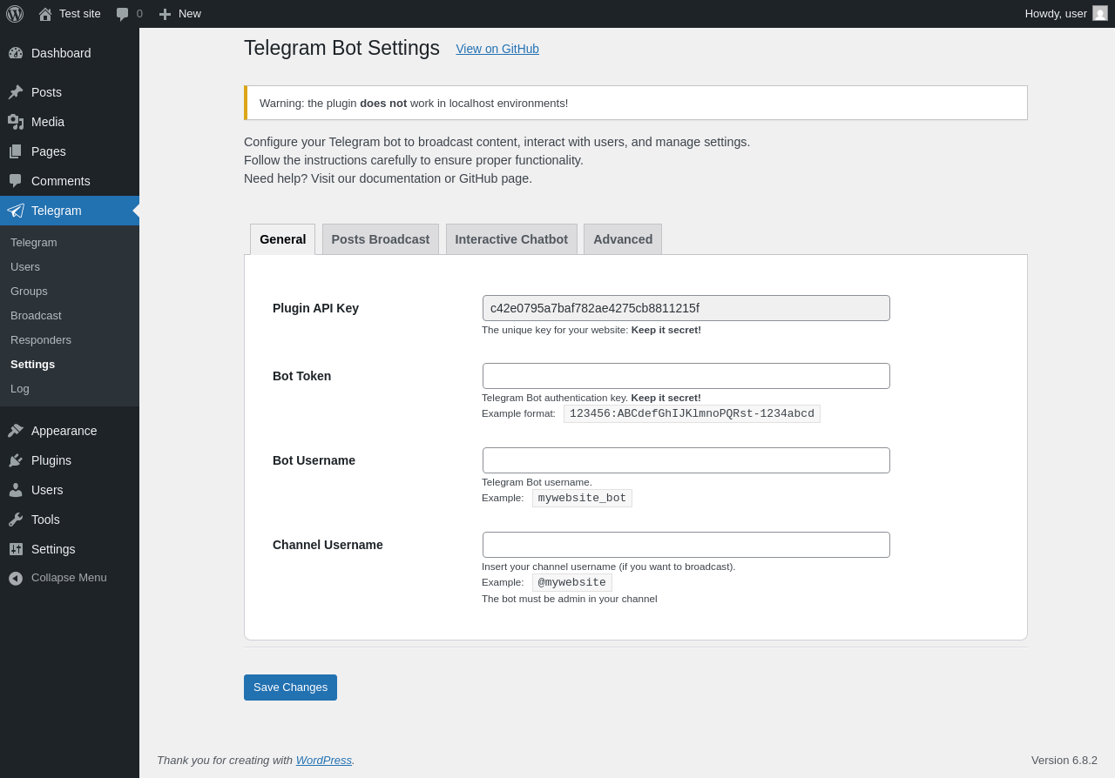The image size is (1115, 778).
Task: Open Telegram submenu item under Telegram
Action: (x=34, y=243)
